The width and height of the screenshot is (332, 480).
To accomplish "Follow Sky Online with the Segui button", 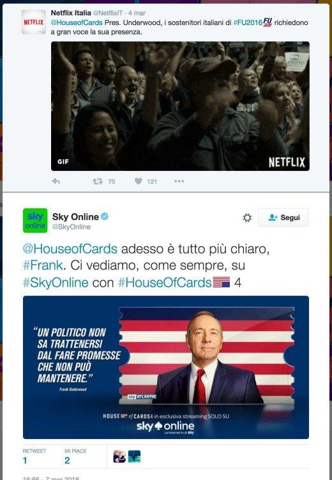I will point(283,218).
